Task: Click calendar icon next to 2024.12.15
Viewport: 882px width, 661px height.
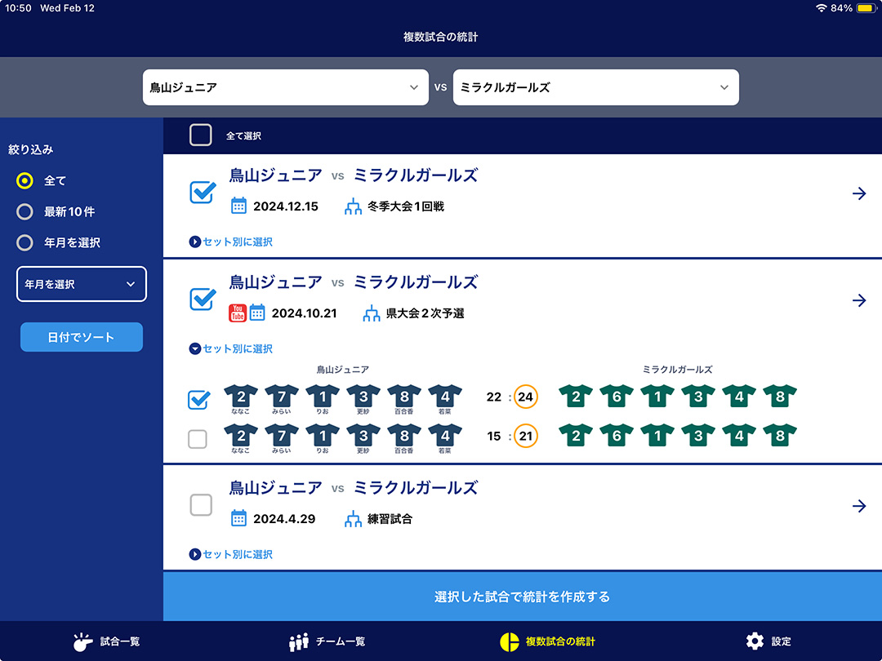Action: [x=238, y=206]
